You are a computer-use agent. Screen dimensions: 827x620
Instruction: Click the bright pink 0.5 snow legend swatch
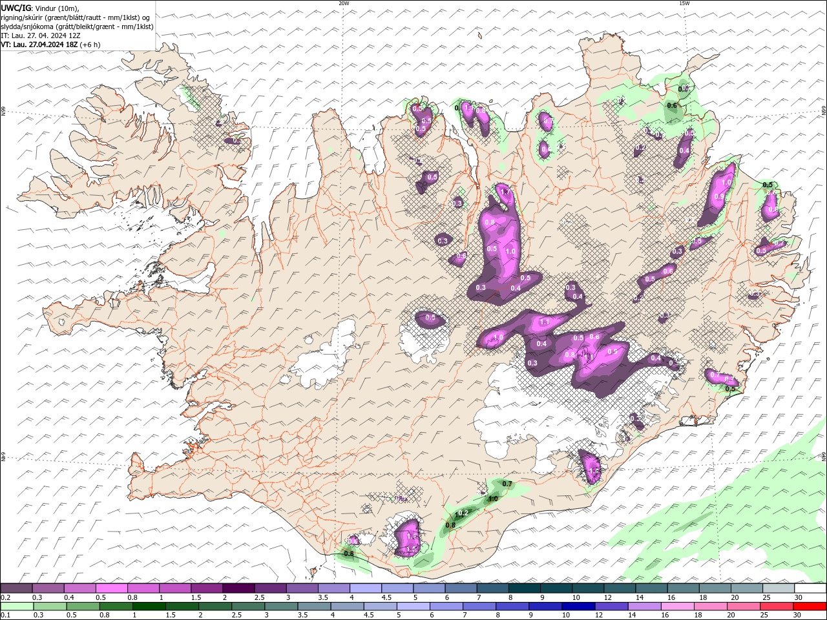(111, 588)
